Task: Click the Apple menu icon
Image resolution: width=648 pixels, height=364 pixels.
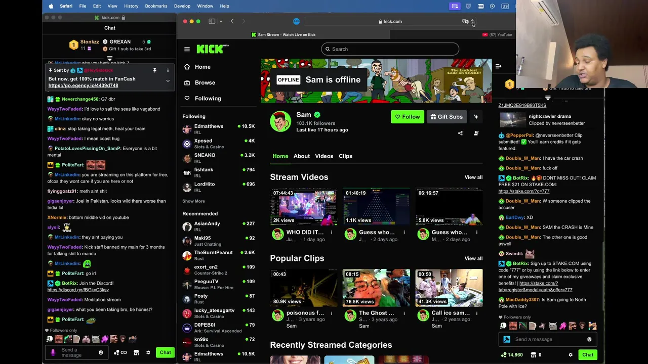Action: 51,6
